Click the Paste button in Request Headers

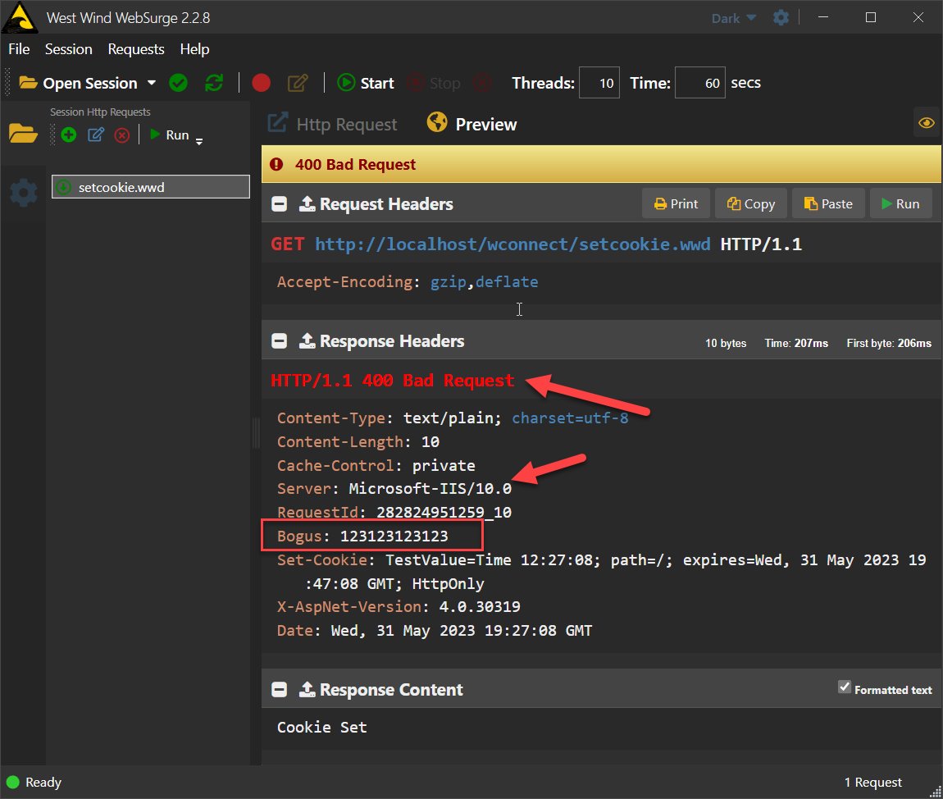(827, 203)
